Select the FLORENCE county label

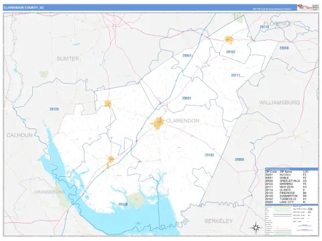(x=278, y=23)
